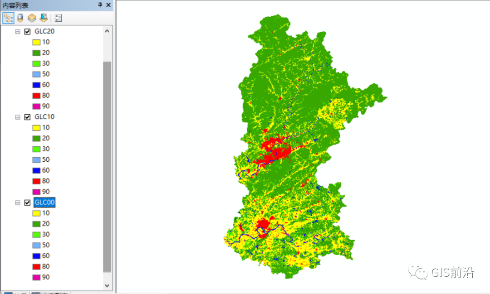Click yellow swatch 10 in GLC00
This screenshot has height=294, width=490.
(x=37, y=213)
